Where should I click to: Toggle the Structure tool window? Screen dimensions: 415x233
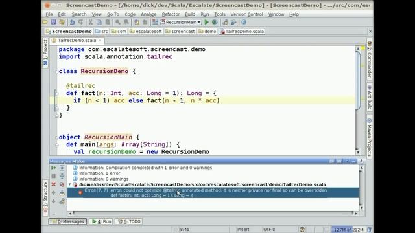[45, 197]
